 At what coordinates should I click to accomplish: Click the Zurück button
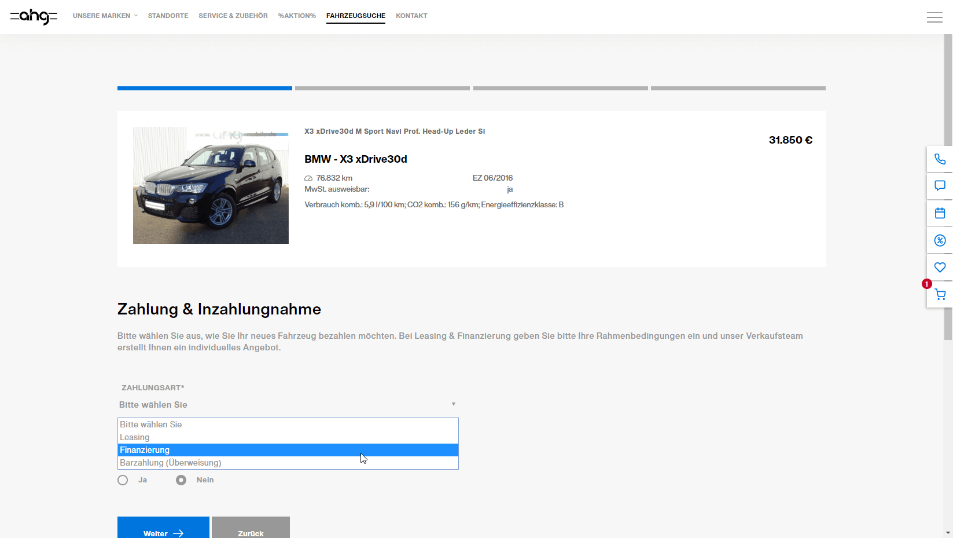click(x=251, y=533)
